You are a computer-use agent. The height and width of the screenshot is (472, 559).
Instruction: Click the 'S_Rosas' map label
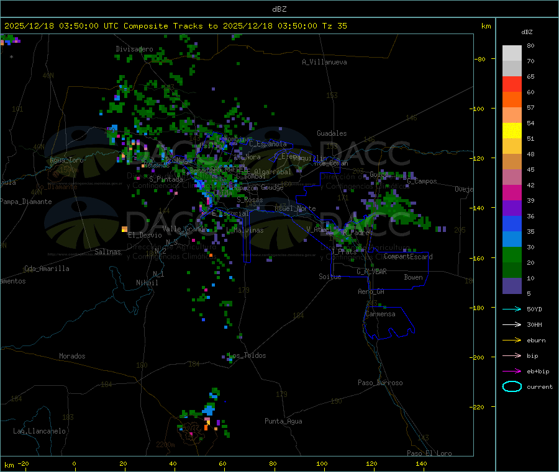point(250,200)
